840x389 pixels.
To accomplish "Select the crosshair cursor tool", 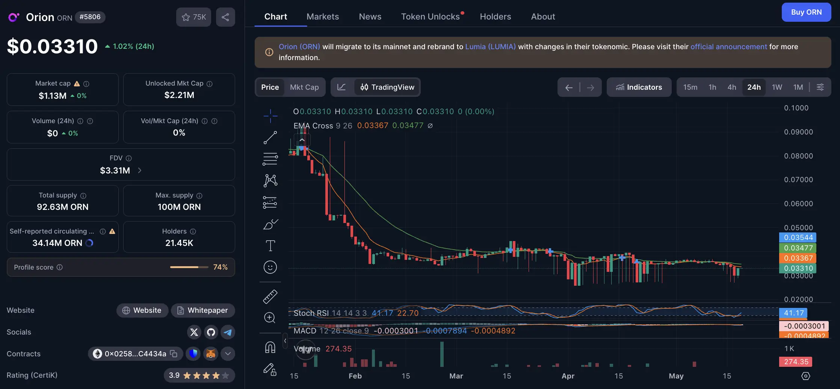I will tap(270, 116).
